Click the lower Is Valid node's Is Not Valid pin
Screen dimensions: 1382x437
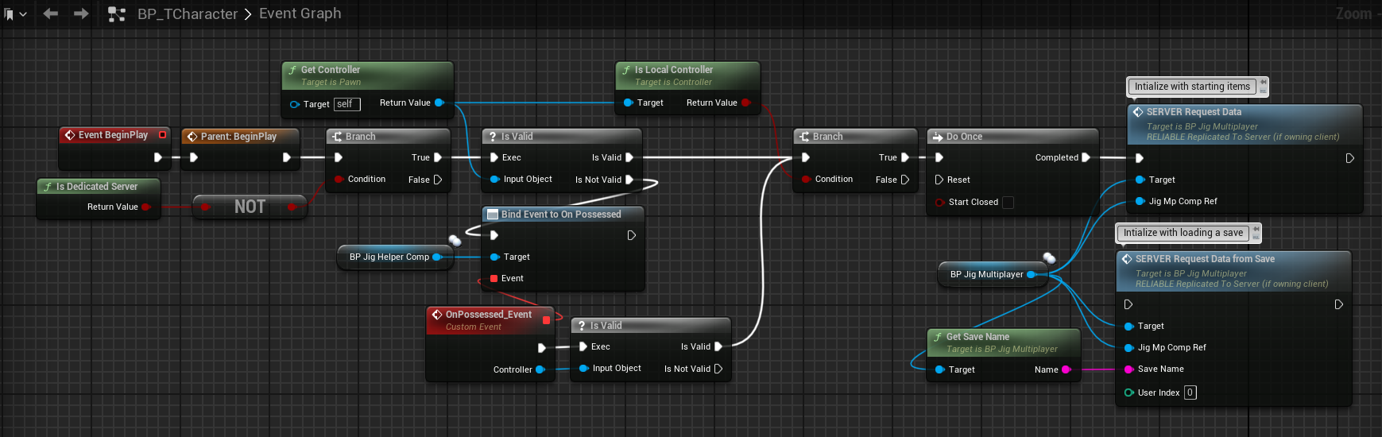pos(718,369)
